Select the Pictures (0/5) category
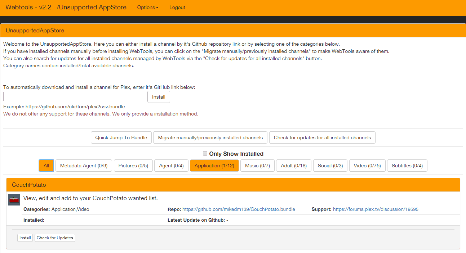 133,166
